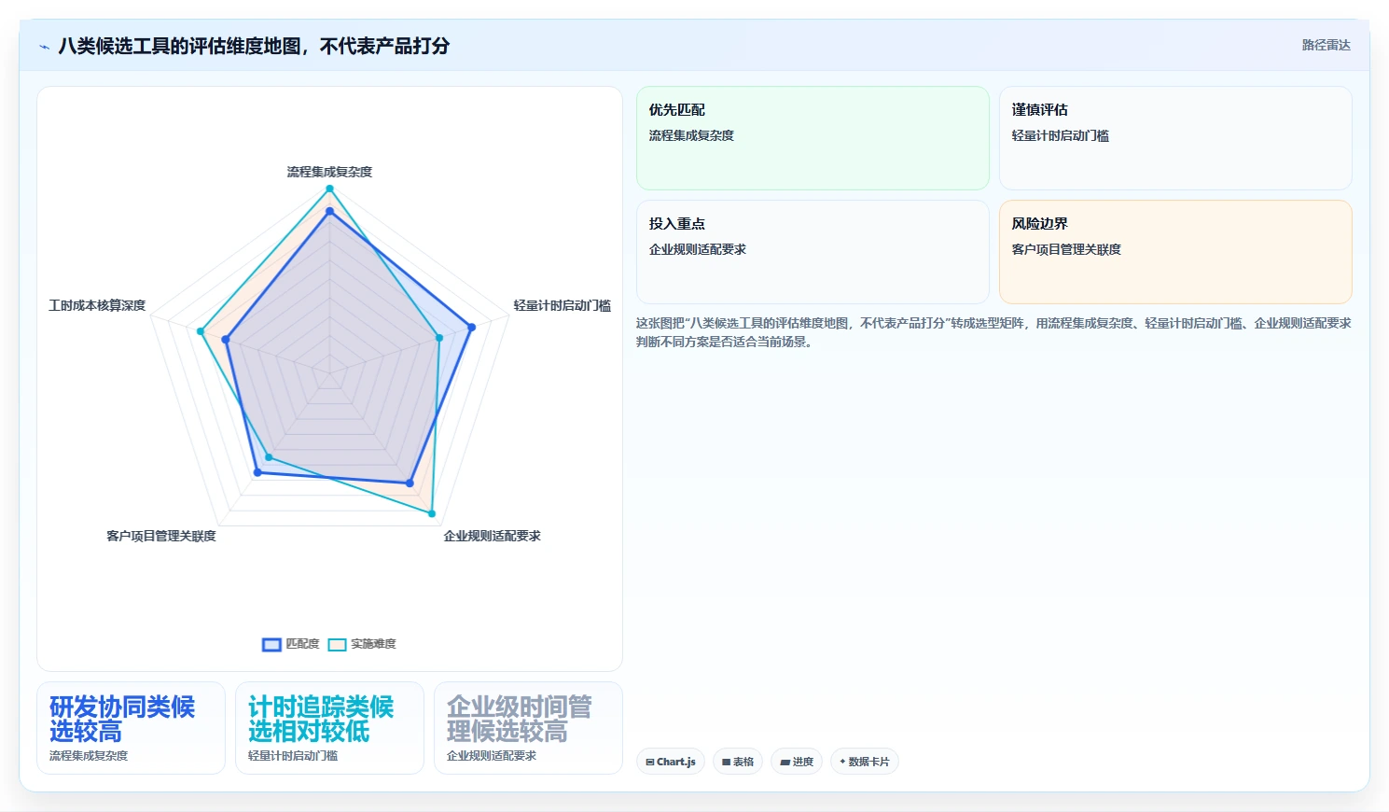The height and width of the screenshot is (812, 1389).
Task: Click the teal data point on the 流程集成复杂度 axis
Action: (329, 189)
